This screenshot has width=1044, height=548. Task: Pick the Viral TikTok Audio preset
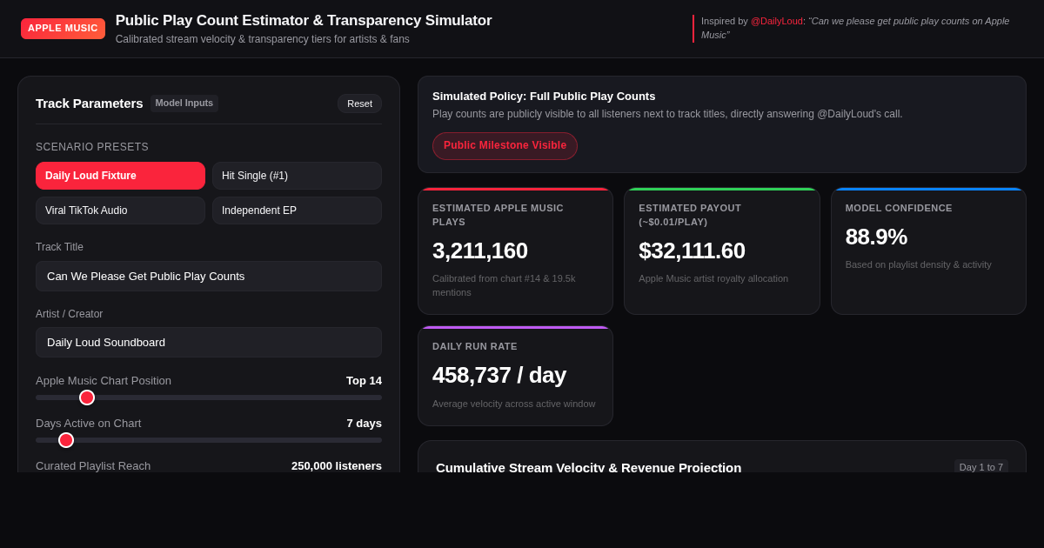click(x=120, y=211)
